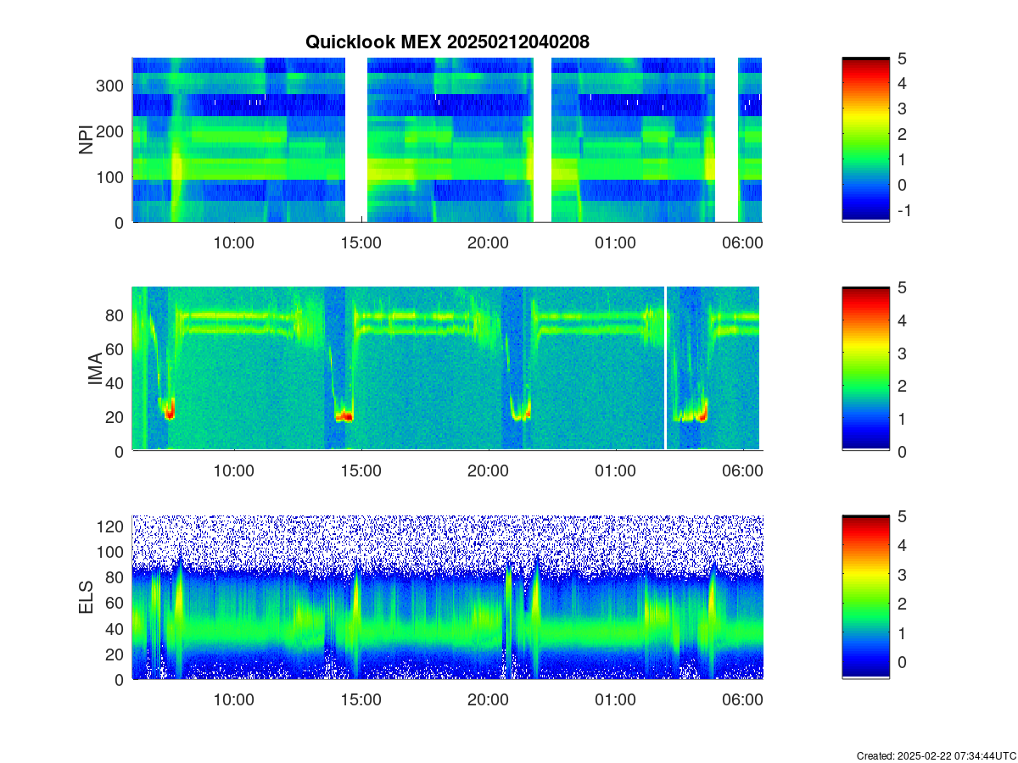Image resolution: width=1018 pixels, height=763 pixels.
Task: Click the "0" tick on the IMA colorbar
Action: 903,451
